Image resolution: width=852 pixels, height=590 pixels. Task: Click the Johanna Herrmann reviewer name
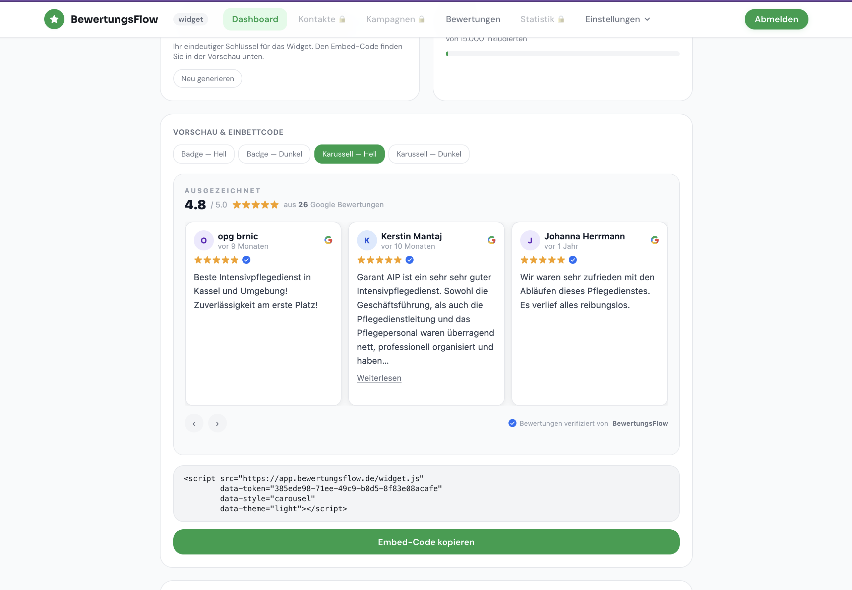click(x=585, y=236)
